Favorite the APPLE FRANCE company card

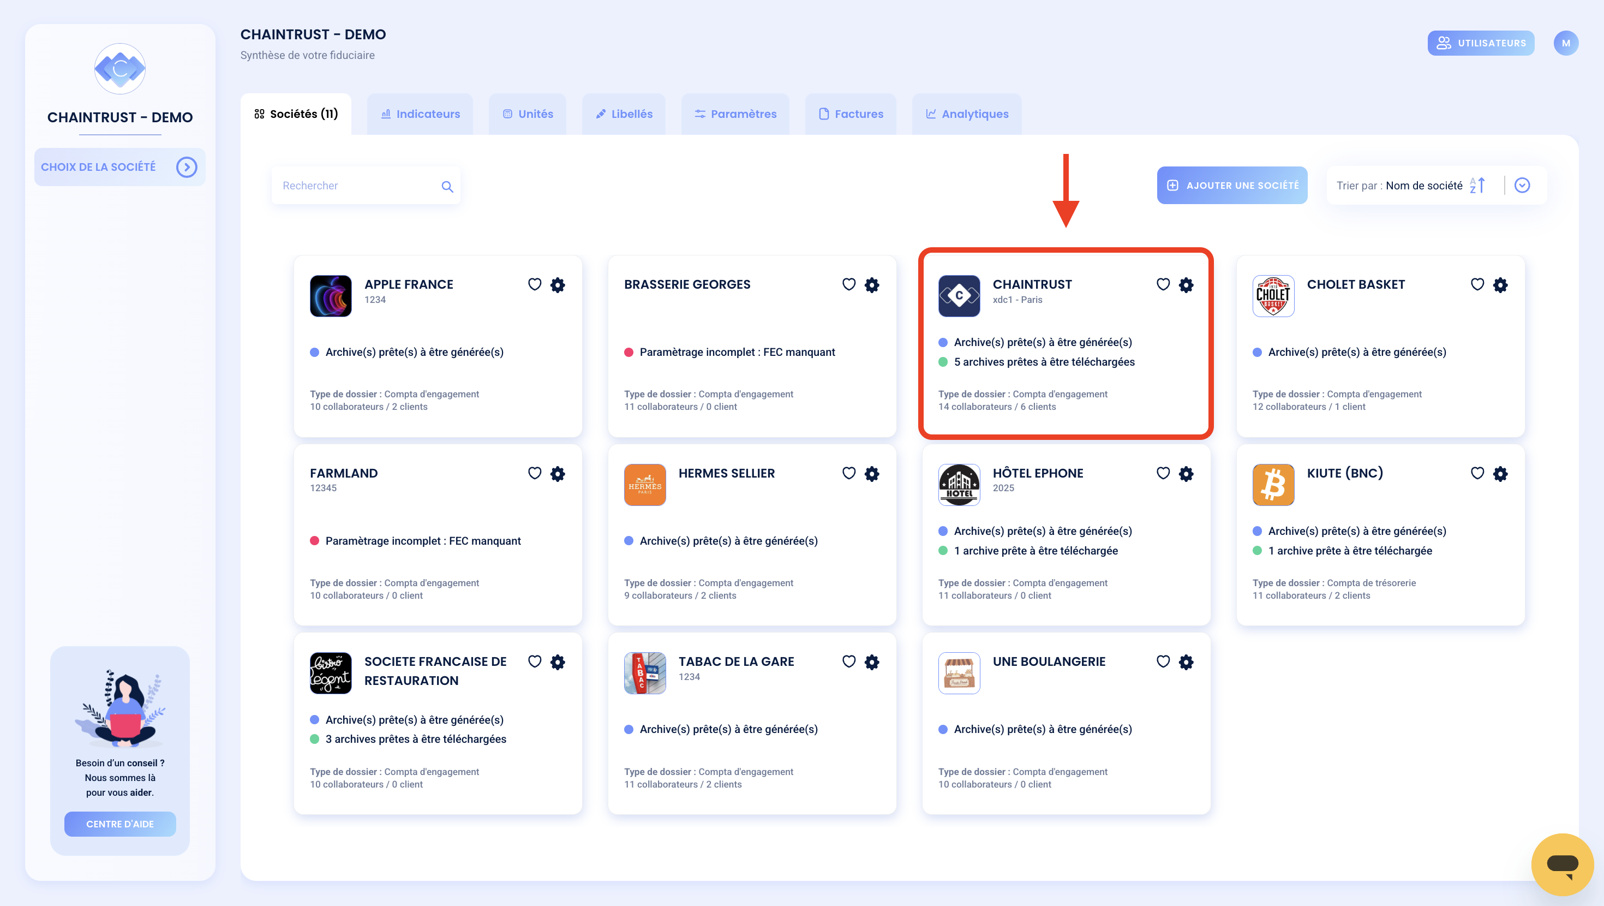[x=534, y=285]
